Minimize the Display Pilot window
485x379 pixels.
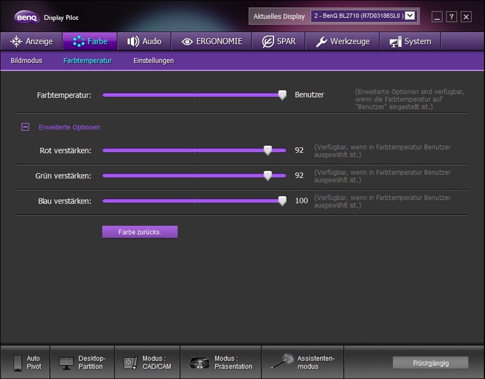436,17
